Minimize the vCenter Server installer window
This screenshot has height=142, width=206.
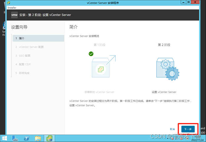pos(183,2)
